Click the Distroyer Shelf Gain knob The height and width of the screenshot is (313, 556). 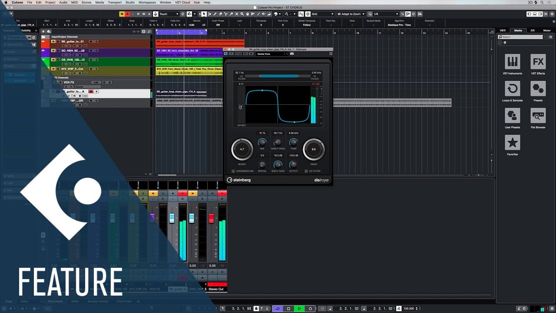coord(278,164)
